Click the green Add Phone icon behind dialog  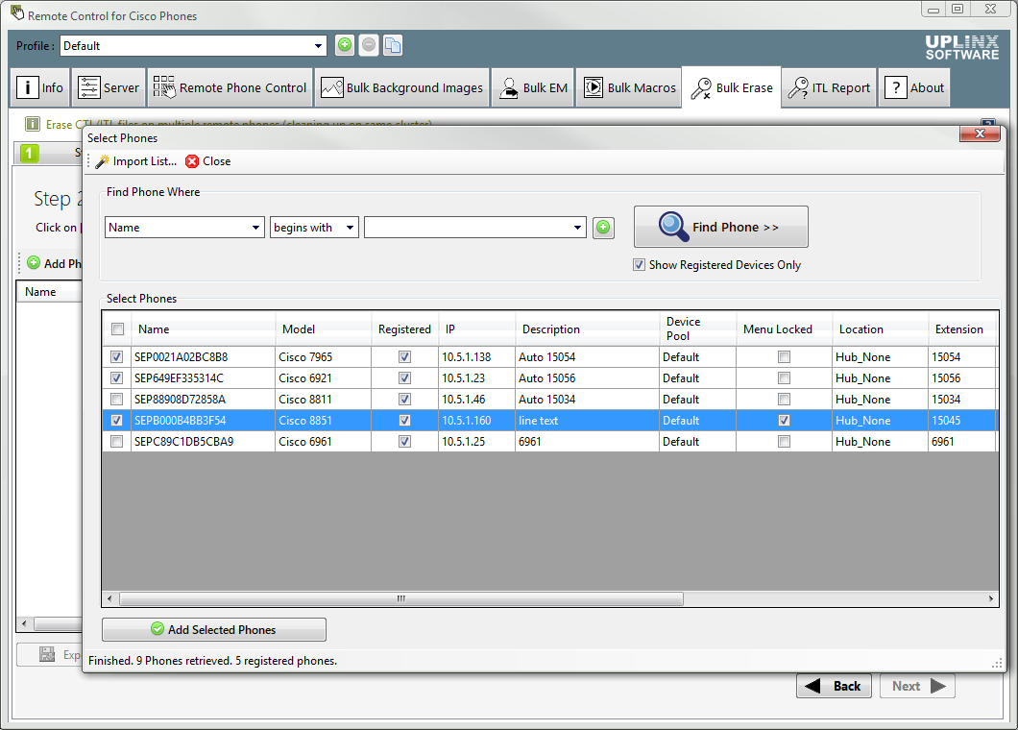34,263
